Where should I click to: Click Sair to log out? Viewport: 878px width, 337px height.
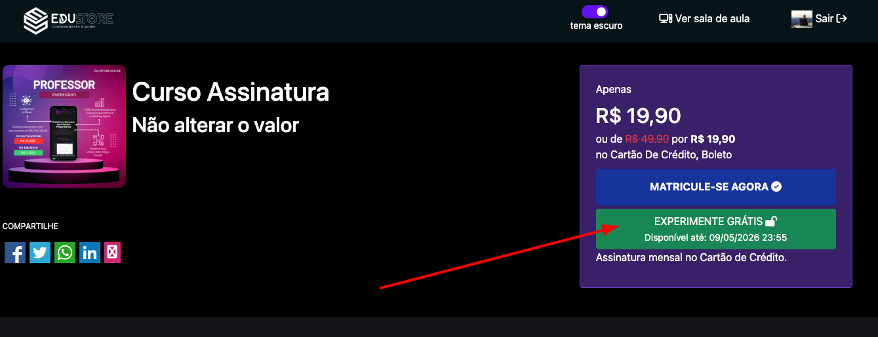[824, 18]
